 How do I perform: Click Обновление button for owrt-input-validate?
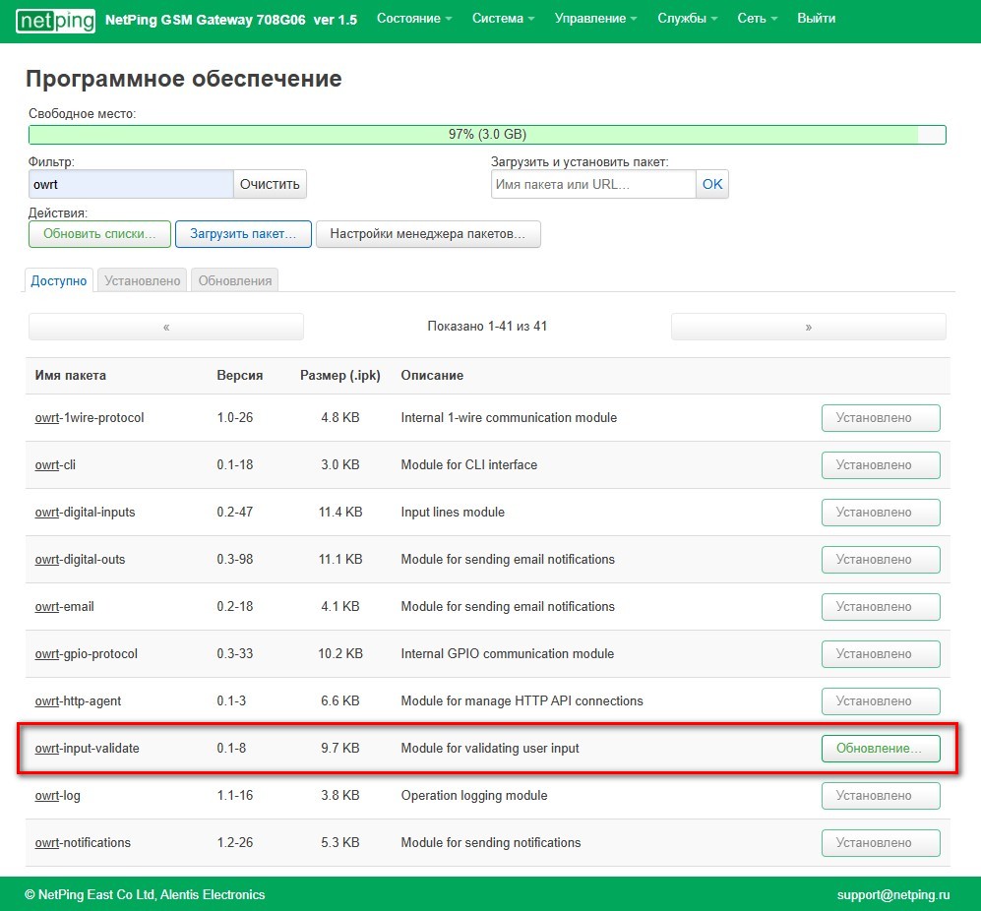click(x=880, y=749)
